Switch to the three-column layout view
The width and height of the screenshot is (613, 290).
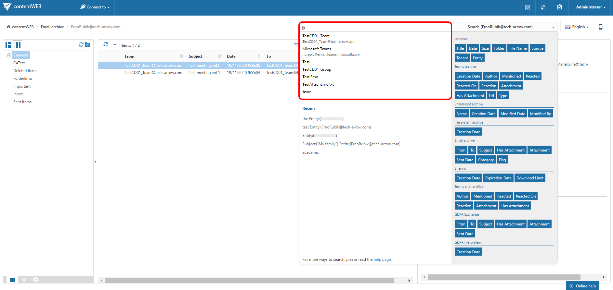pyautogui.click(x=18, y=45)
